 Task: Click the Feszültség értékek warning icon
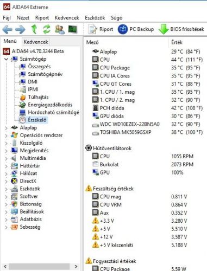pos(89,189)
